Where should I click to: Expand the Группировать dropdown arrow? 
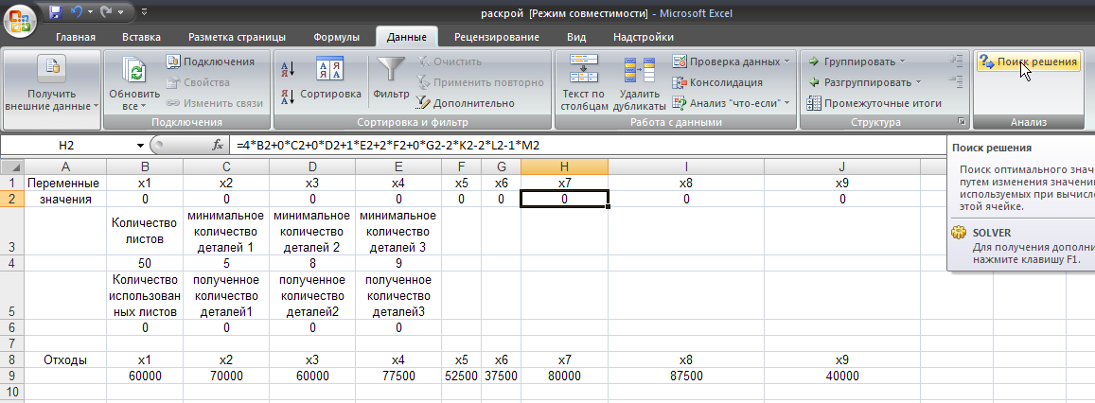902,61
